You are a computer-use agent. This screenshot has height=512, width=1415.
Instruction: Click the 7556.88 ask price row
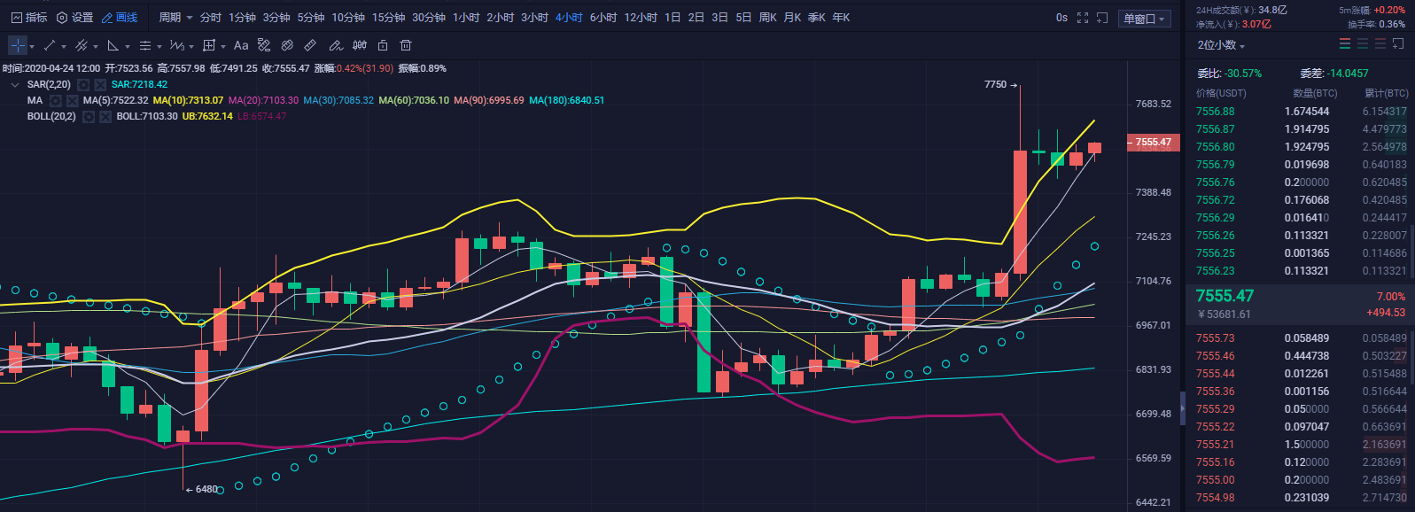coord(1215,112)
